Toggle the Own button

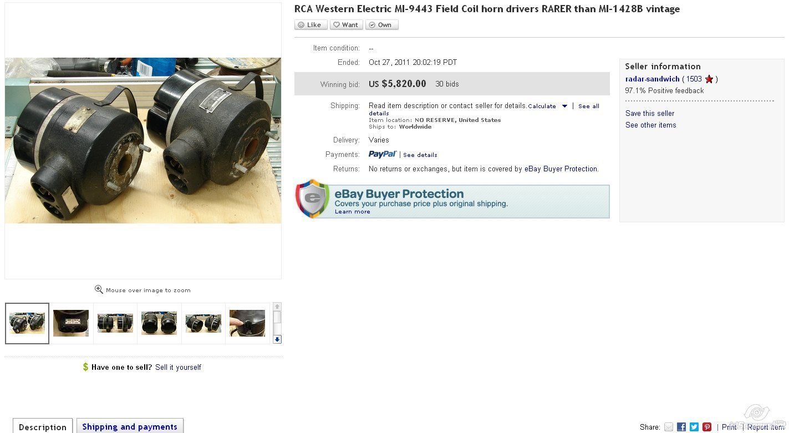(x=382, y=25)
